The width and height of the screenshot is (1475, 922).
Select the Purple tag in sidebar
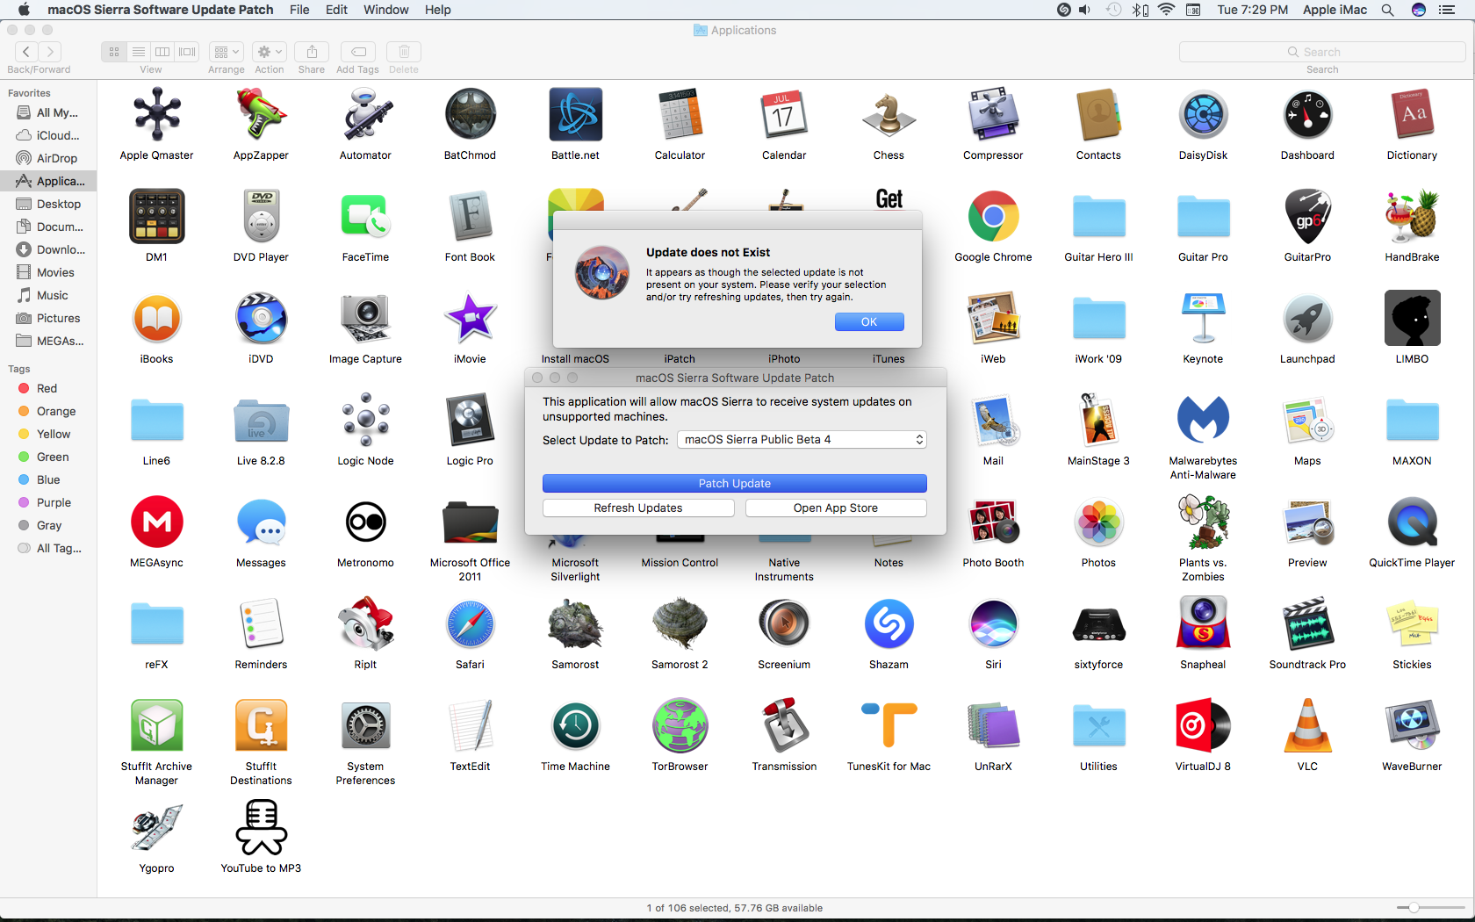[x=48, y=502]
